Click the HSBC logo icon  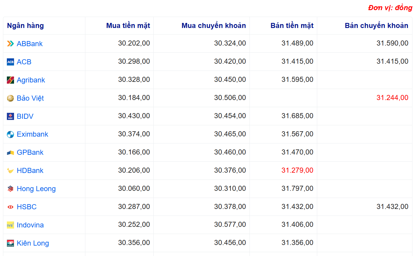click(x=10, y=207)
